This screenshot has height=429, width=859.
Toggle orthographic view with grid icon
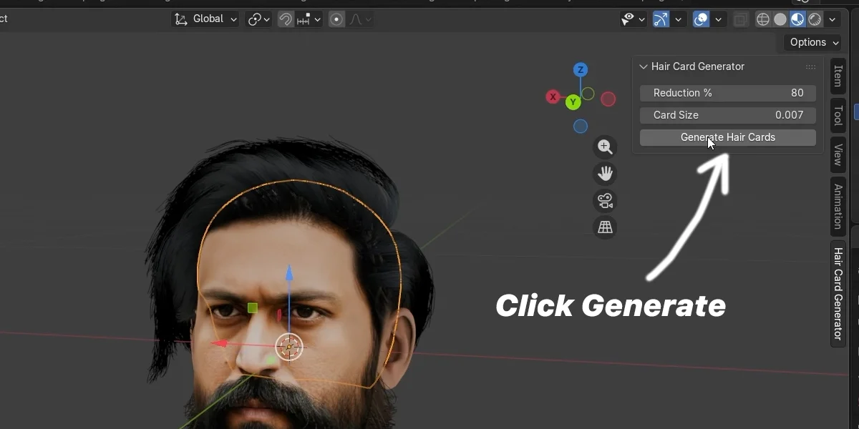[605, 227]
